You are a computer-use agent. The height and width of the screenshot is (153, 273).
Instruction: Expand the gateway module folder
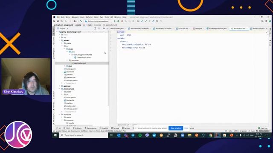click(x=60, y=86)
